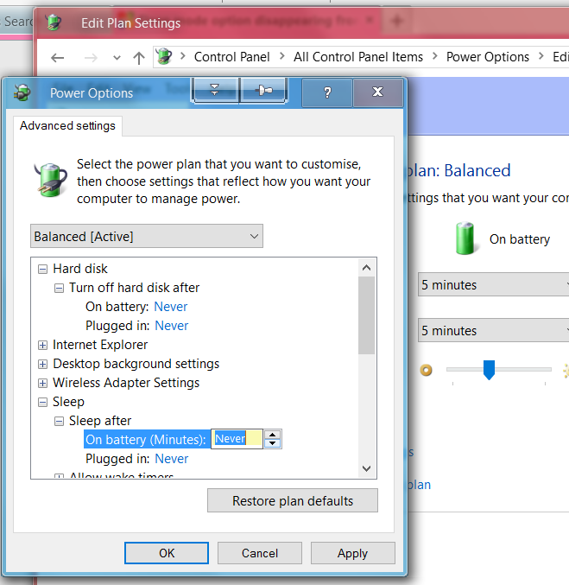Close the Power Options dialog

[x=377, y=92]
